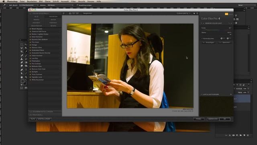257x145 pixels.
Task: Click the PINSEL button
Action: (x=199, y=119)
